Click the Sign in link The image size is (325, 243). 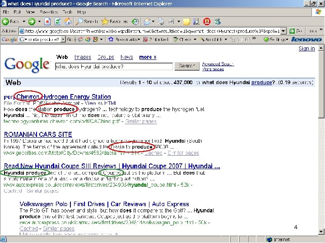point(306,49)
